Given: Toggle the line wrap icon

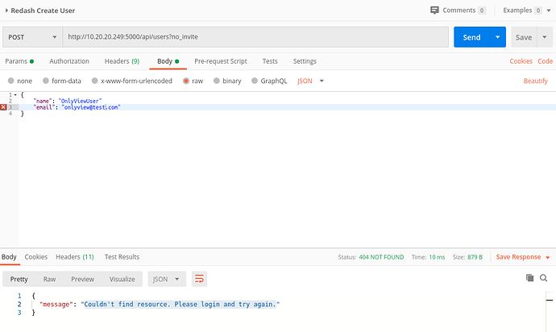Looking at the screenshot, I should click(199, 279).
